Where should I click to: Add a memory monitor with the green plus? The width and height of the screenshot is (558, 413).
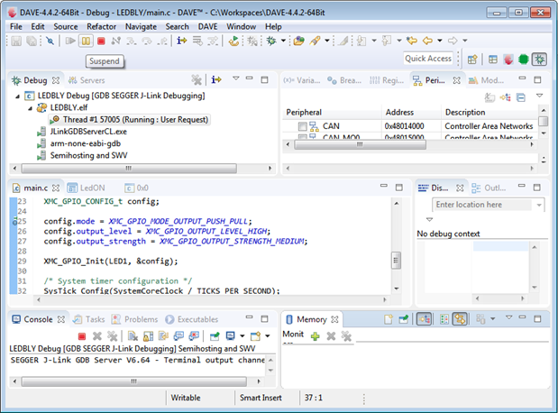pos(315,335)
